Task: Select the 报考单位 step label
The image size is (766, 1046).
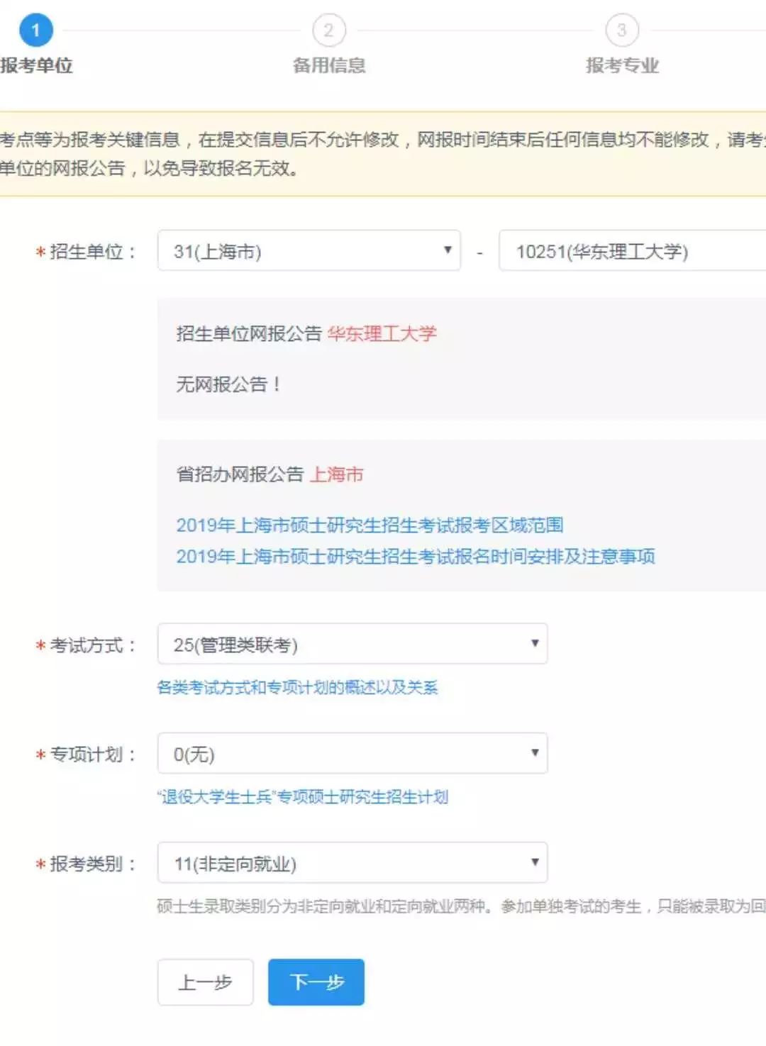Action: [x=37, y=66]
